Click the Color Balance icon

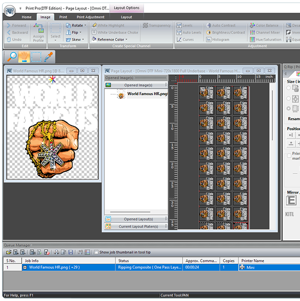(252, 26)
